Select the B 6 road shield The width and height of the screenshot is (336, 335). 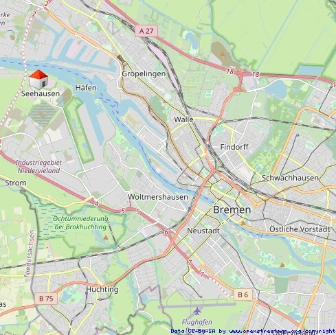(243, 294)
